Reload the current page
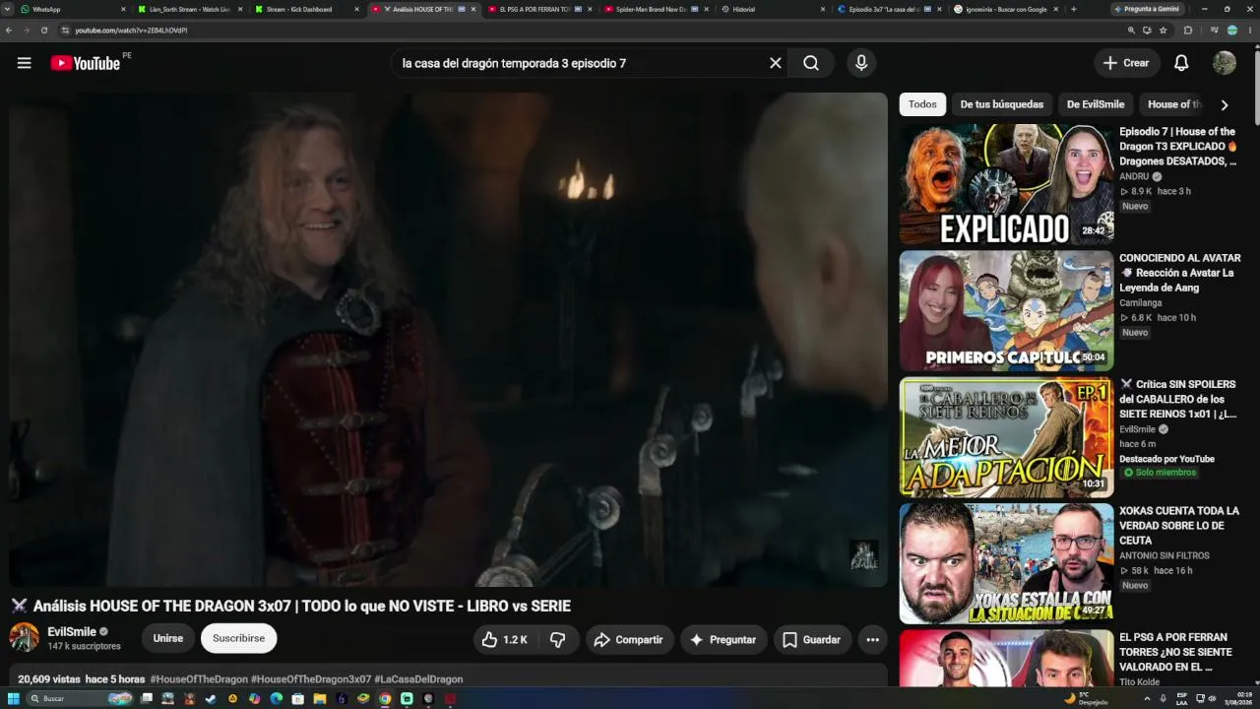The image size is (1260, 709). (44, 31)
